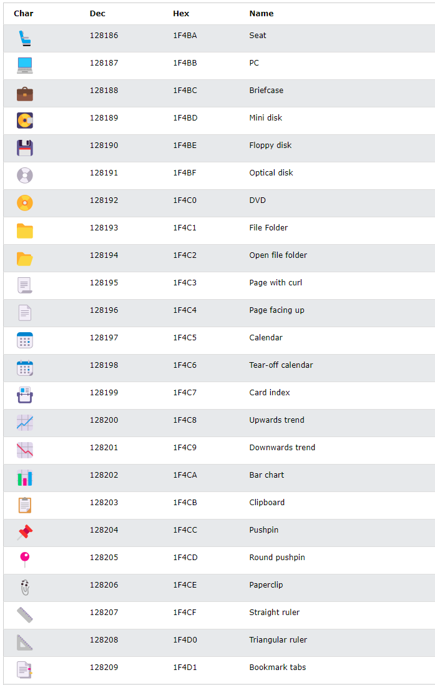The image size is (435, 685).
Task: Select the Triangular ruler emoji
Action: (x=25, y=642)
